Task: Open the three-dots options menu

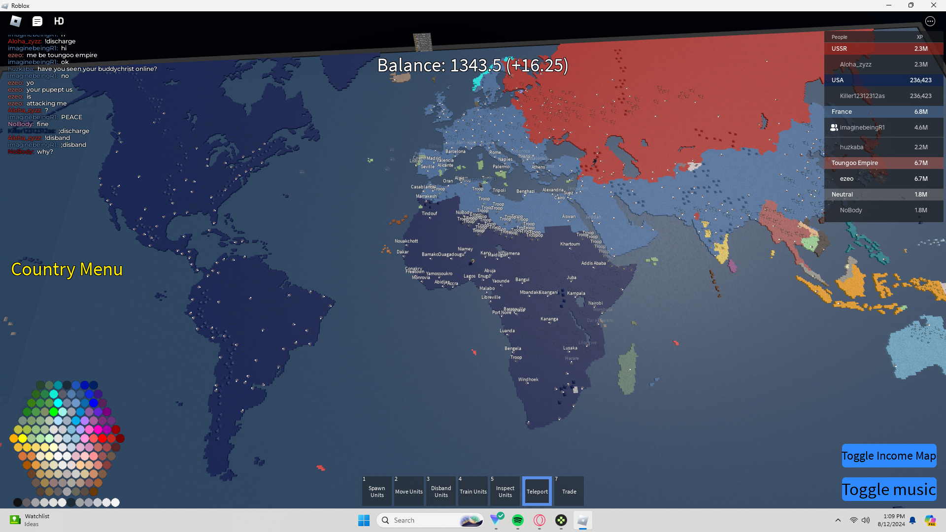Action: point(930,21)
